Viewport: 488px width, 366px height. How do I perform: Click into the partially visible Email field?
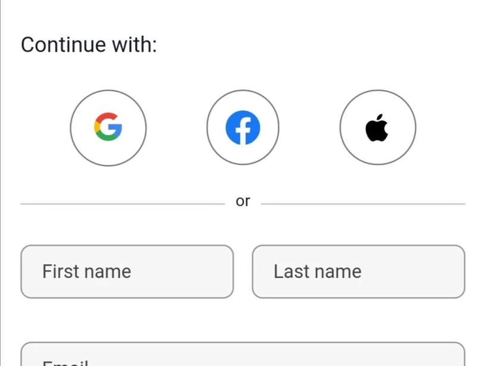point(243,356)
